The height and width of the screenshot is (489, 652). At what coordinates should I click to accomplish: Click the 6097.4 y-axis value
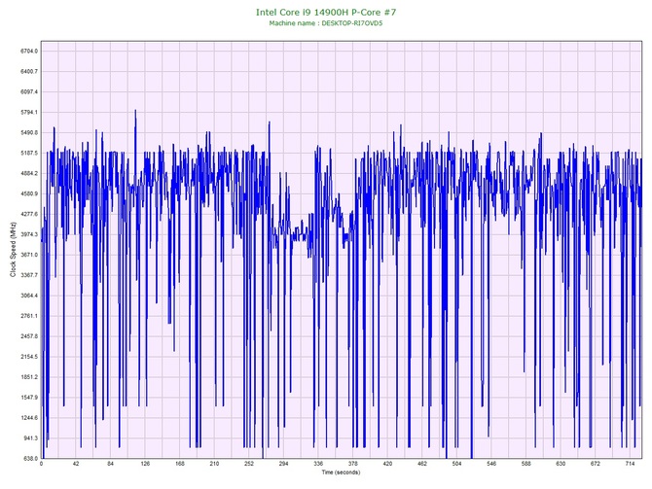pos(29,91)
